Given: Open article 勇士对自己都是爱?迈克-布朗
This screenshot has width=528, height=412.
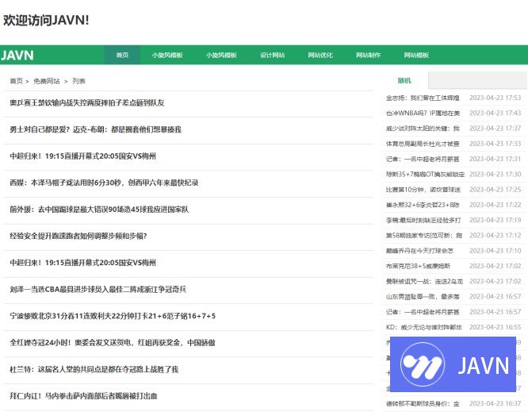Looking at the screenshot, I should pos(95,129).
